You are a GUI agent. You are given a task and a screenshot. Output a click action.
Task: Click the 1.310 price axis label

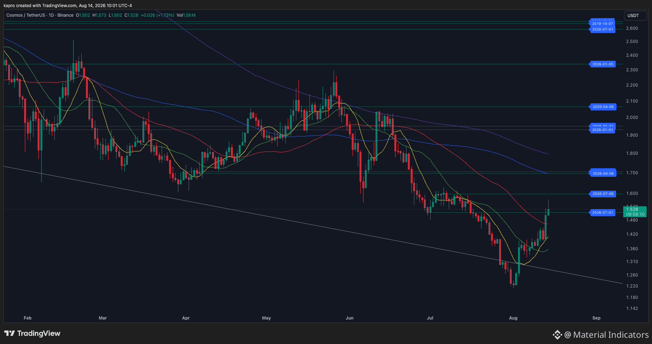click(x=632, y=262)
